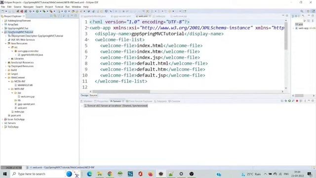Click the green Run toolbar button

pos(37,11)
